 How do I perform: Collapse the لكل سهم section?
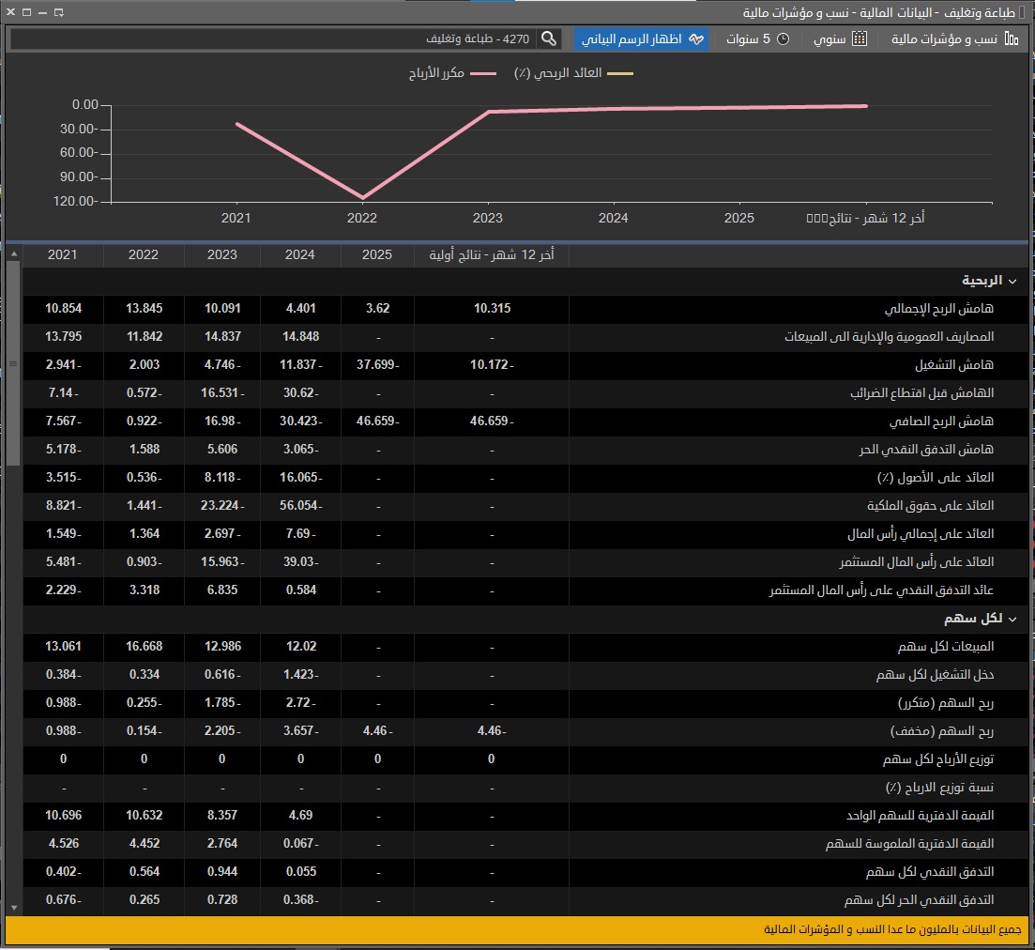[1012, 618]
